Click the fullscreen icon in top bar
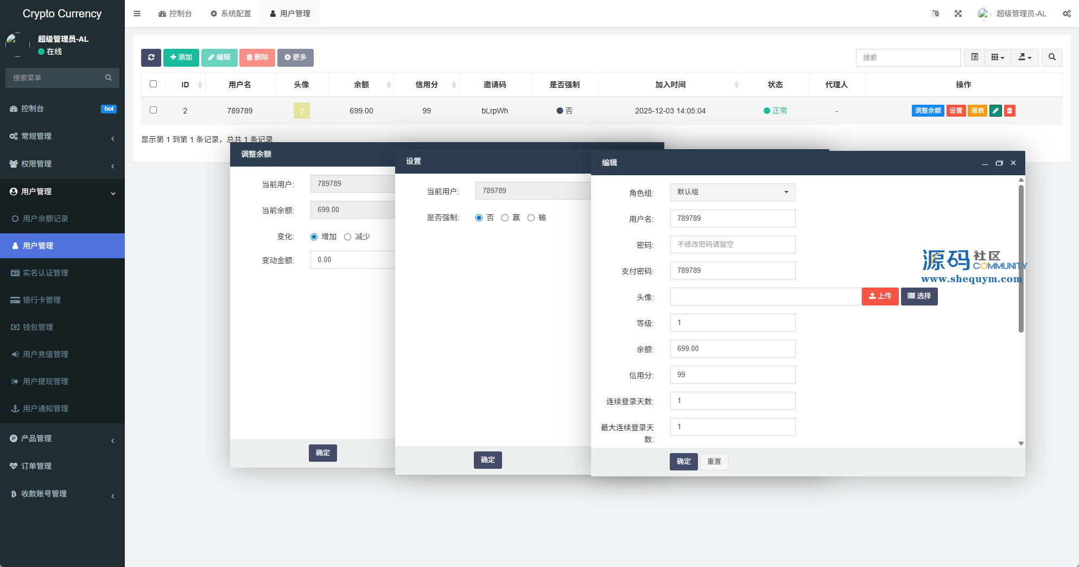Image resolution: width=1079 pixels, height=567 pixels. tap(958, 14)
